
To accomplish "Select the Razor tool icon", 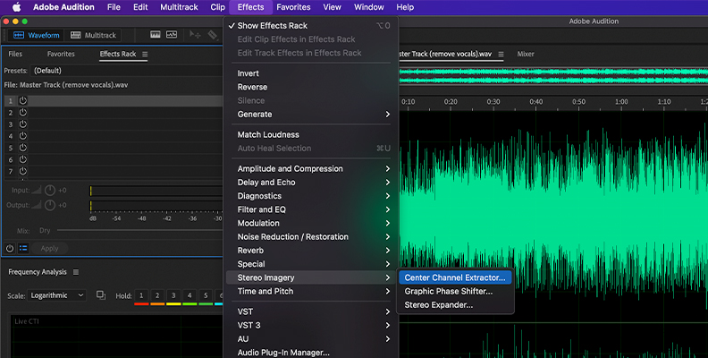I will 212,34.
